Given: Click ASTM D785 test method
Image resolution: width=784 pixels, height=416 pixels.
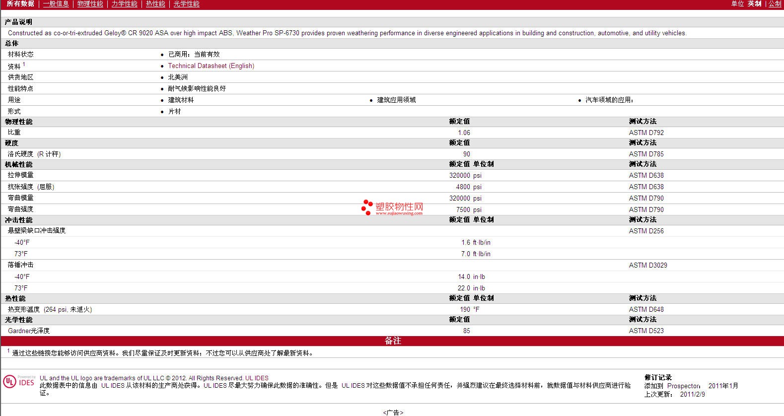Looking at the screenshot, I should pos(646,154).
